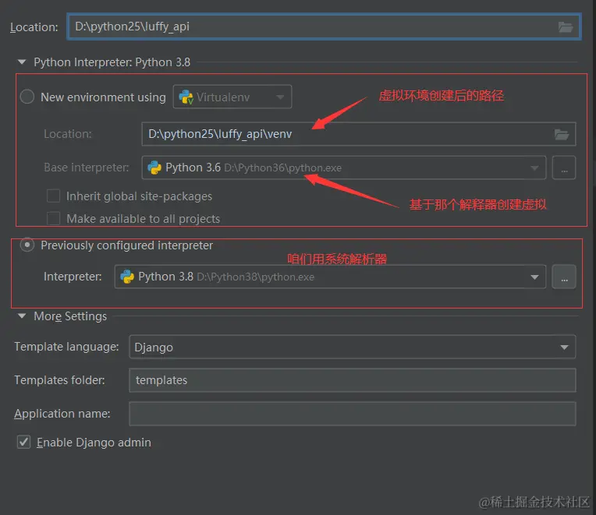Collapse the More Settings section

pyautogui.click(x=22, y=316)
